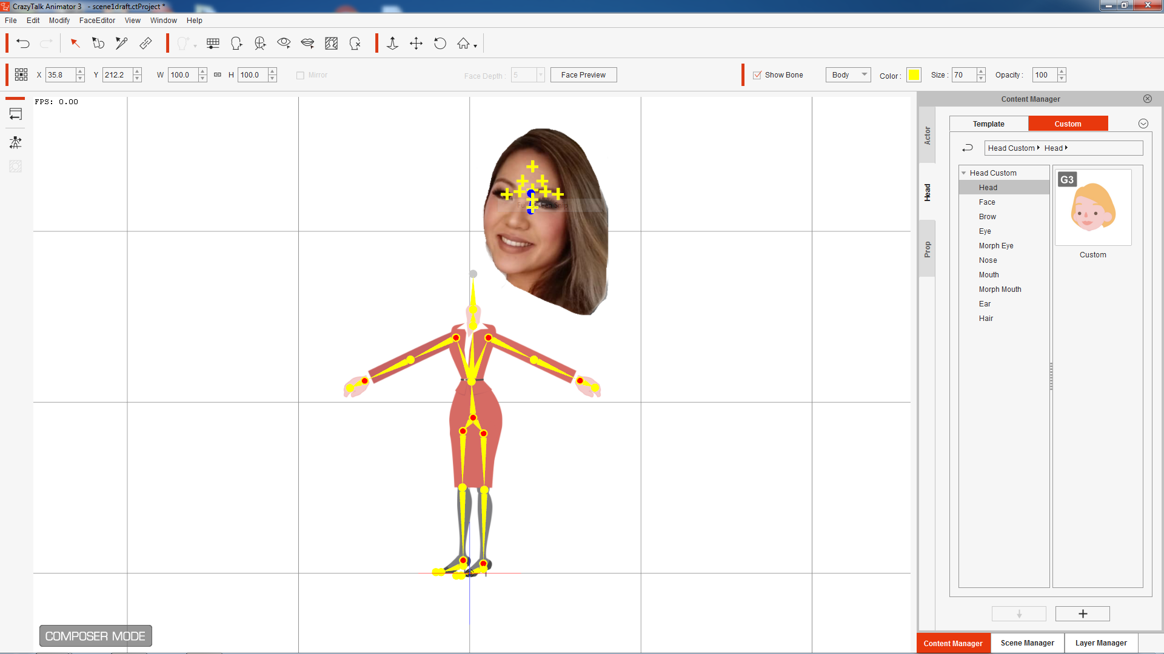Click the link/attach chain icon
The image size is (1164, 654).
click(x=145, y=43)
